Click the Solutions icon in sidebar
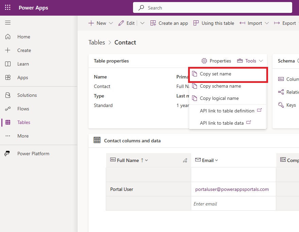Screen dimensions: 299x232 point(8,95)
